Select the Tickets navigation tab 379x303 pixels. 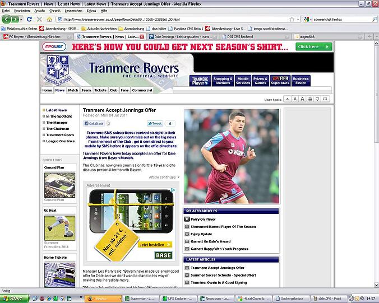(100, 90)
